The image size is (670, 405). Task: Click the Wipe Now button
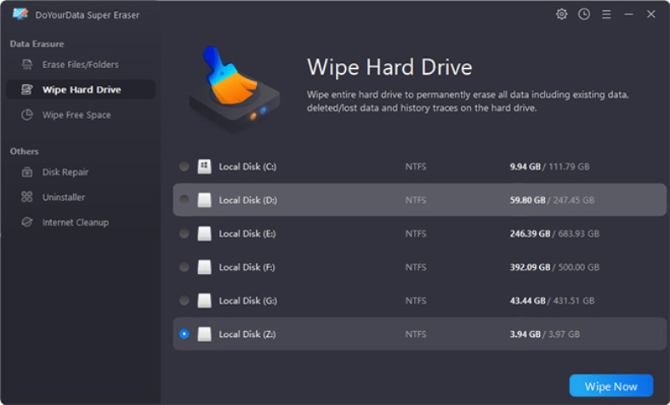click(611, 385)
